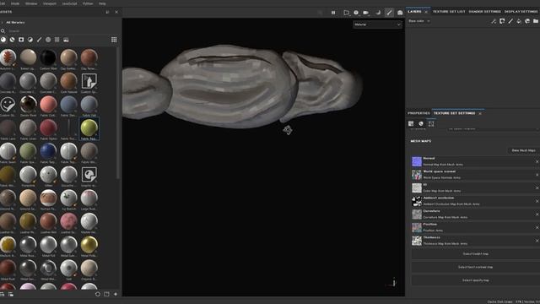Image resolution: width=540 pixels, height=304 pixels.
Task: Add mask icon in Layers toolbar
Action: pos(502,21)
